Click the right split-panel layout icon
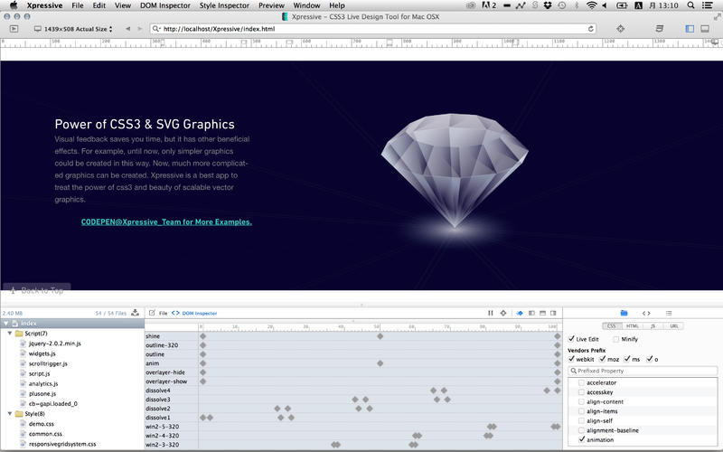The image size is (723, 452). pos(553,313)
